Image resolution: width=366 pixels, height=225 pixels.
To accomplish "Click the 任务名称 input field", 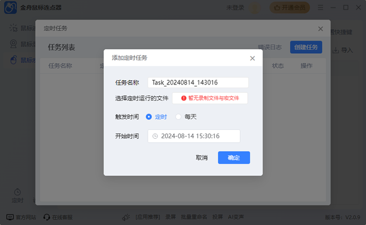I will tap(198, 82).
